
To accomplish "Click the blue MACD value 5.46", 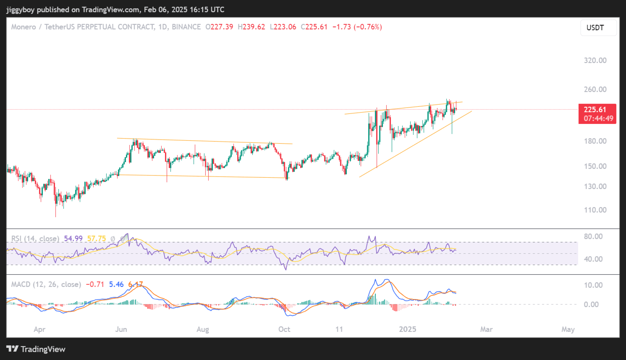I will (116, 284).
